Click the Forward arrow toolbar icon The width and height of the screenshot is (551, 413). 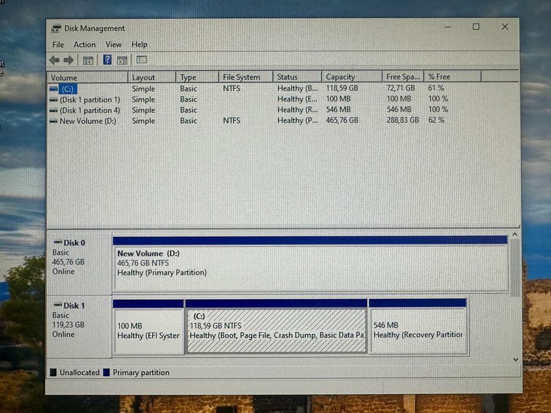point(69,60)
